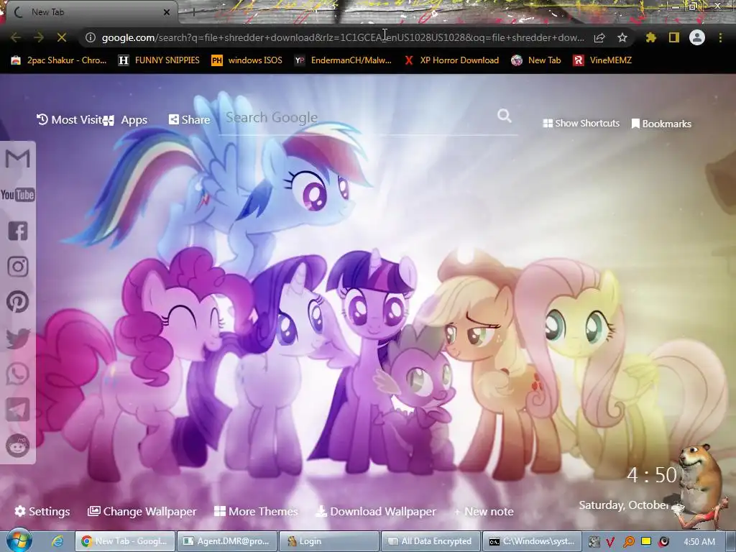Click Change Wallpaper

(x=142, y=511)
